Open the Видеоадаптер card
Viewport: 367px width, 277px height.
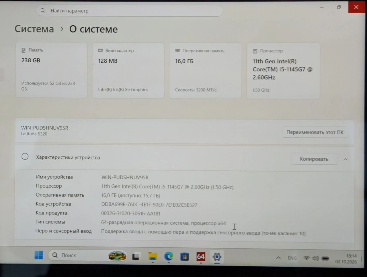pyautogui.click(x=128, y=70)
